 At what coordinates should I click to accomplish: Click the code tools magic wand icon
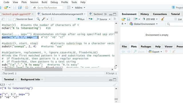(44, 19)
